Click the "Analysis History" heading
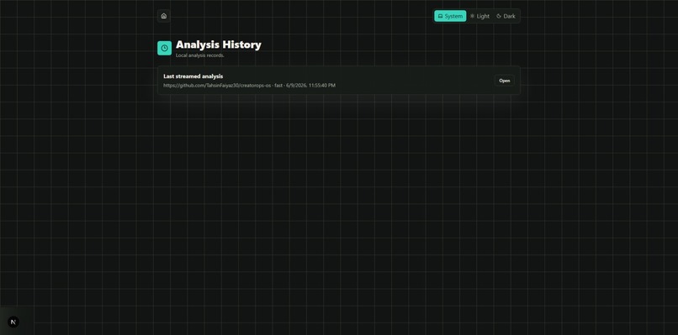This screenshot has height=335, width=678. pyautogui.click(x=219, y=44)
